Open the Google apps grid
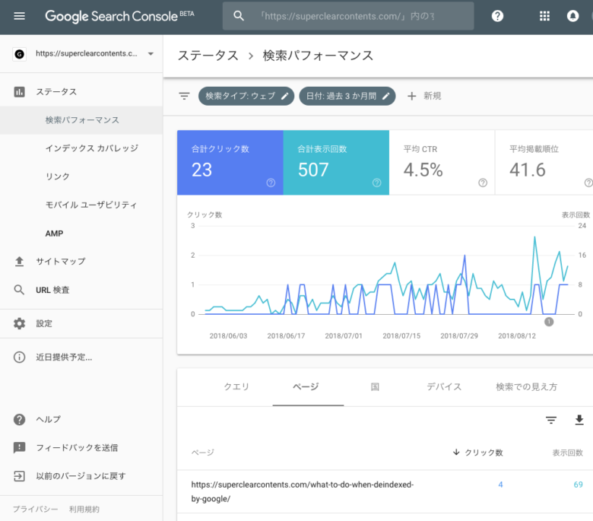Viewport: 593px width, 521px height. [544, 16]
